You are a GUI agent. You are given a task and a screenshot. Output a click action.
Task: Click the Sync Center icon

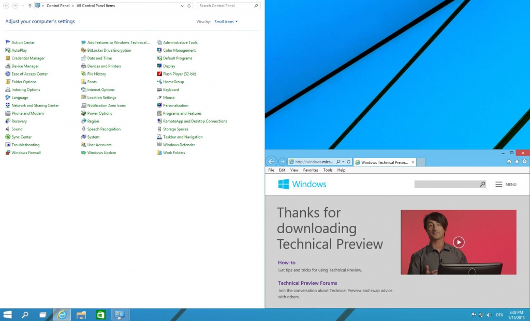pos(8,137)
